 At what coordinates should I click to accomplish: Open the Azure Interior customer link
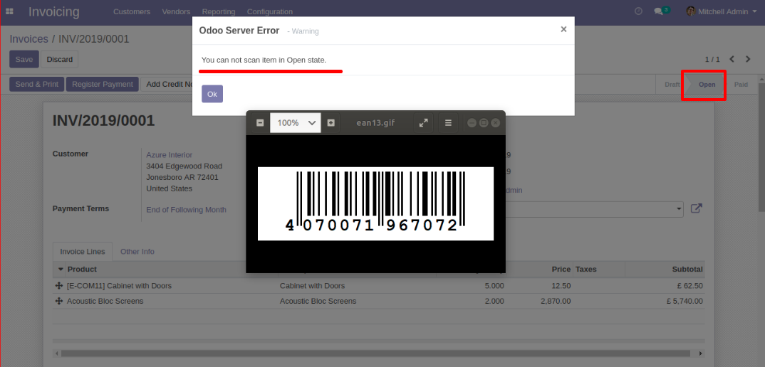(170, 154)
